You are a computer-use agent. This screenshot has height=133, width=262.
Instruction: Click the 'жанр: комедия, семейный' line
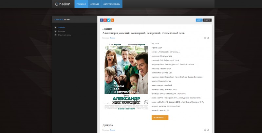162,85
